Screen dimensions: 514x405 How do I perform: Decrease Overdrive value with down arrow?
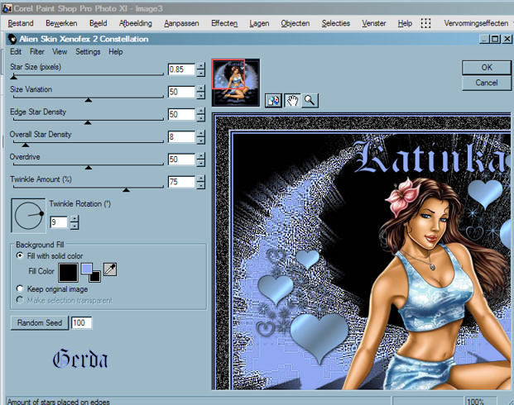point(200,163)
